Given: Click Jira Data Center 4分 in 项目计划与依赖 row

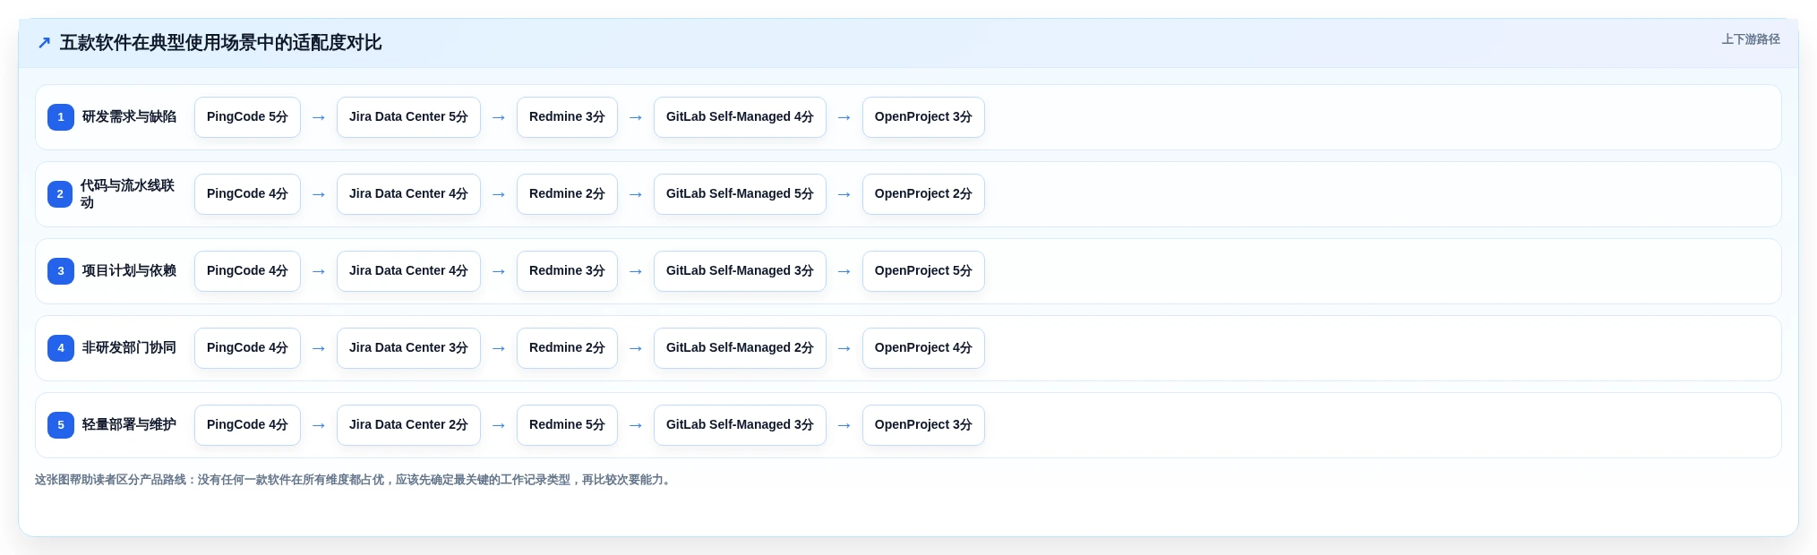Looking at the screenshot, I should (x=408, y=271).
